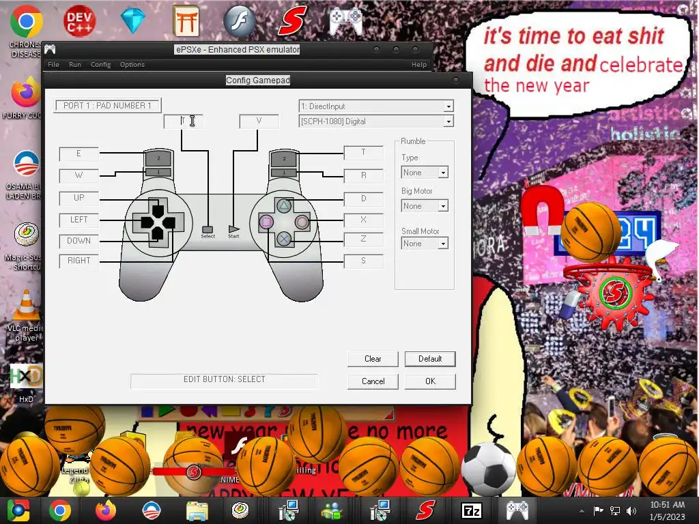Edit the R1 mapping field R
This screenshot has width=699, height=524.
point(363,175)
